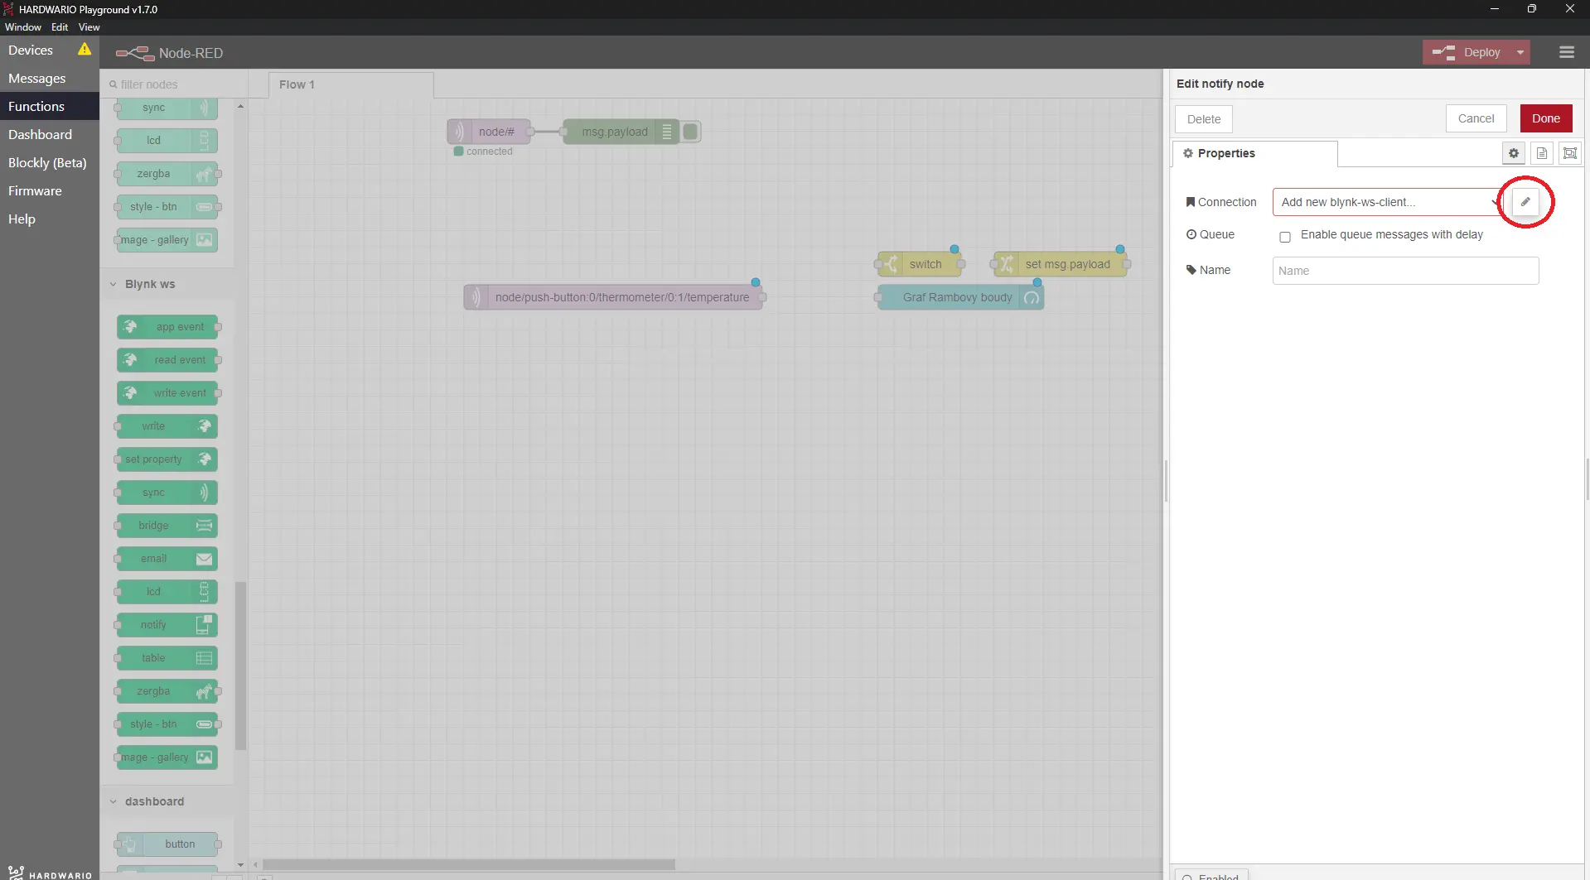Open the Window menu
Viewport: 1590px width, 880px height.
coord(23,27)
